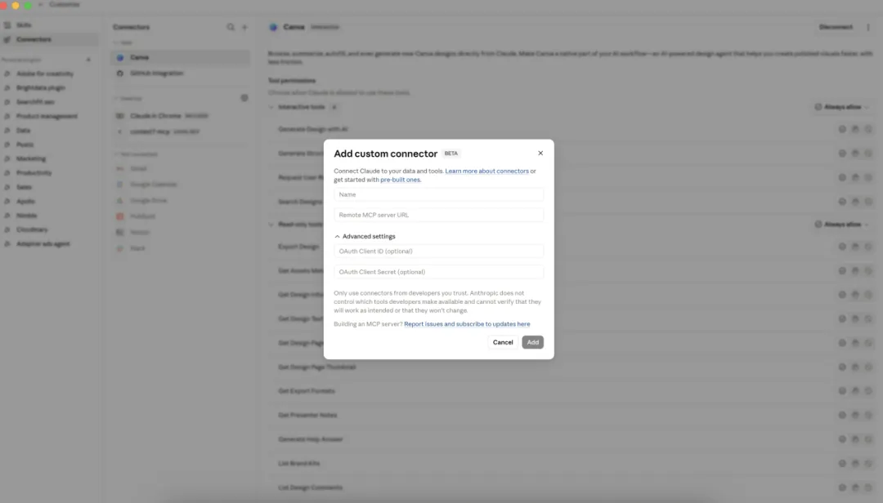This screenshot has width=883, height=503.
Task: Click the Apollo plugin icon
Action: pyautogui.click(x=7, y=201)
